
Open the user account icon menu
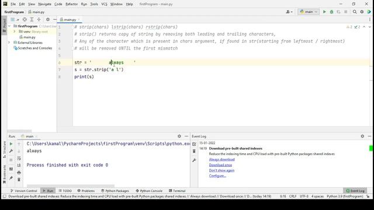(289, 12)
